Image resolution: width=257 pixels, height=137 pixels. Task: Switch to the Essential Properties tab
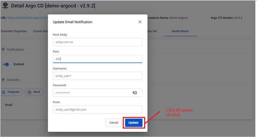14,31
